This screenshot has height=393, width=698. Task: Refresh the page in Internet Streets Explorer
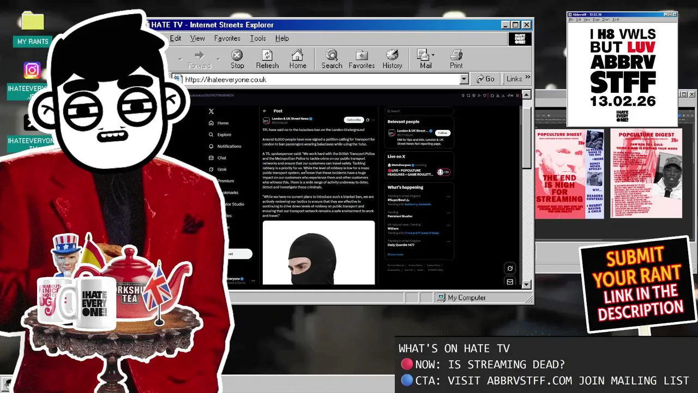click(x=267, y=59)
